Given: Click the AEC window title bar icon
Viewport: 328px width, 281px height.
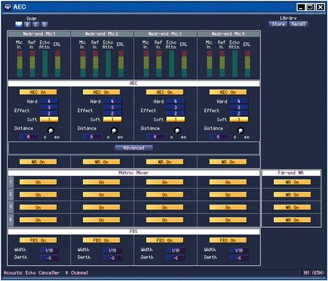Looking at the screenshot, I should click(7, 7).
